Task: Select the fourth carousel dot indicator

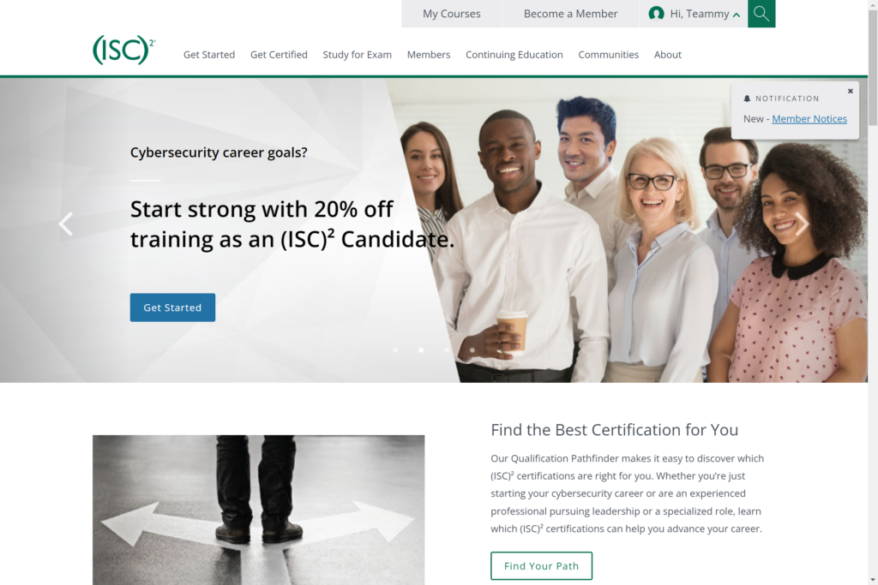Action: [x=472, y=350]
